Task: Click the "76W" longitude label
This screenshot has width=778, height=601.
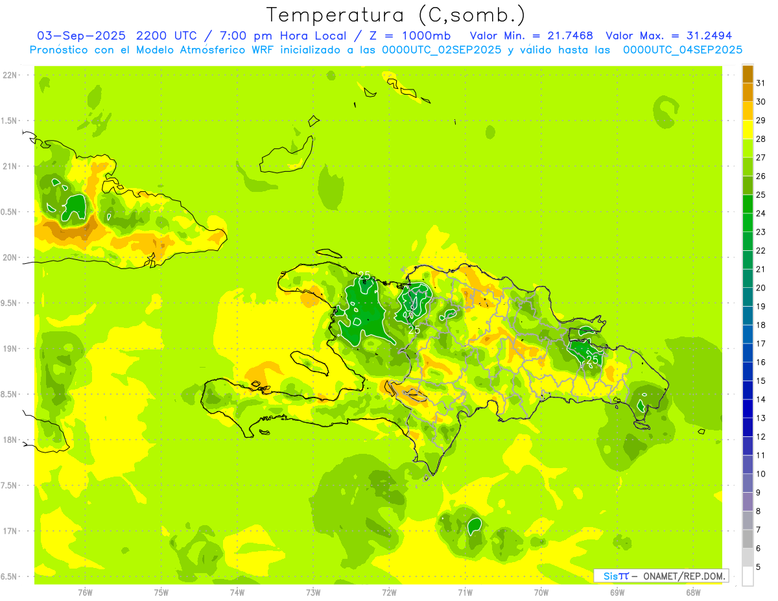Action: [x=85, y=592]
